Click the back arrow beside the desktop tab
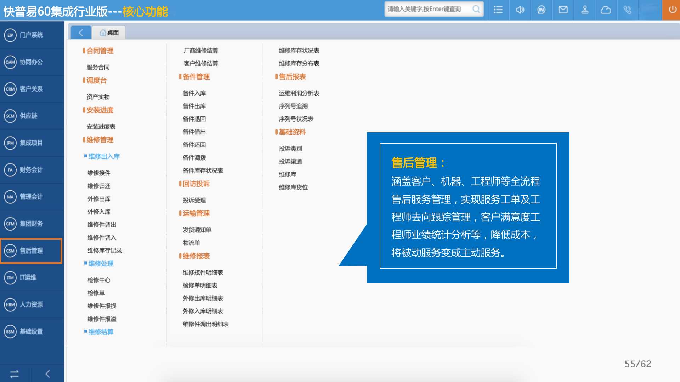 tap(81, 33)
